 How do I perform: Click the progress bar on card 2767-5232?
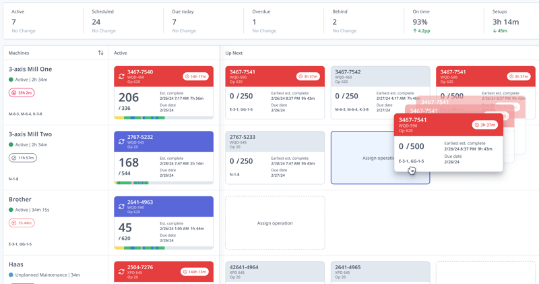(x=164, y=183)
